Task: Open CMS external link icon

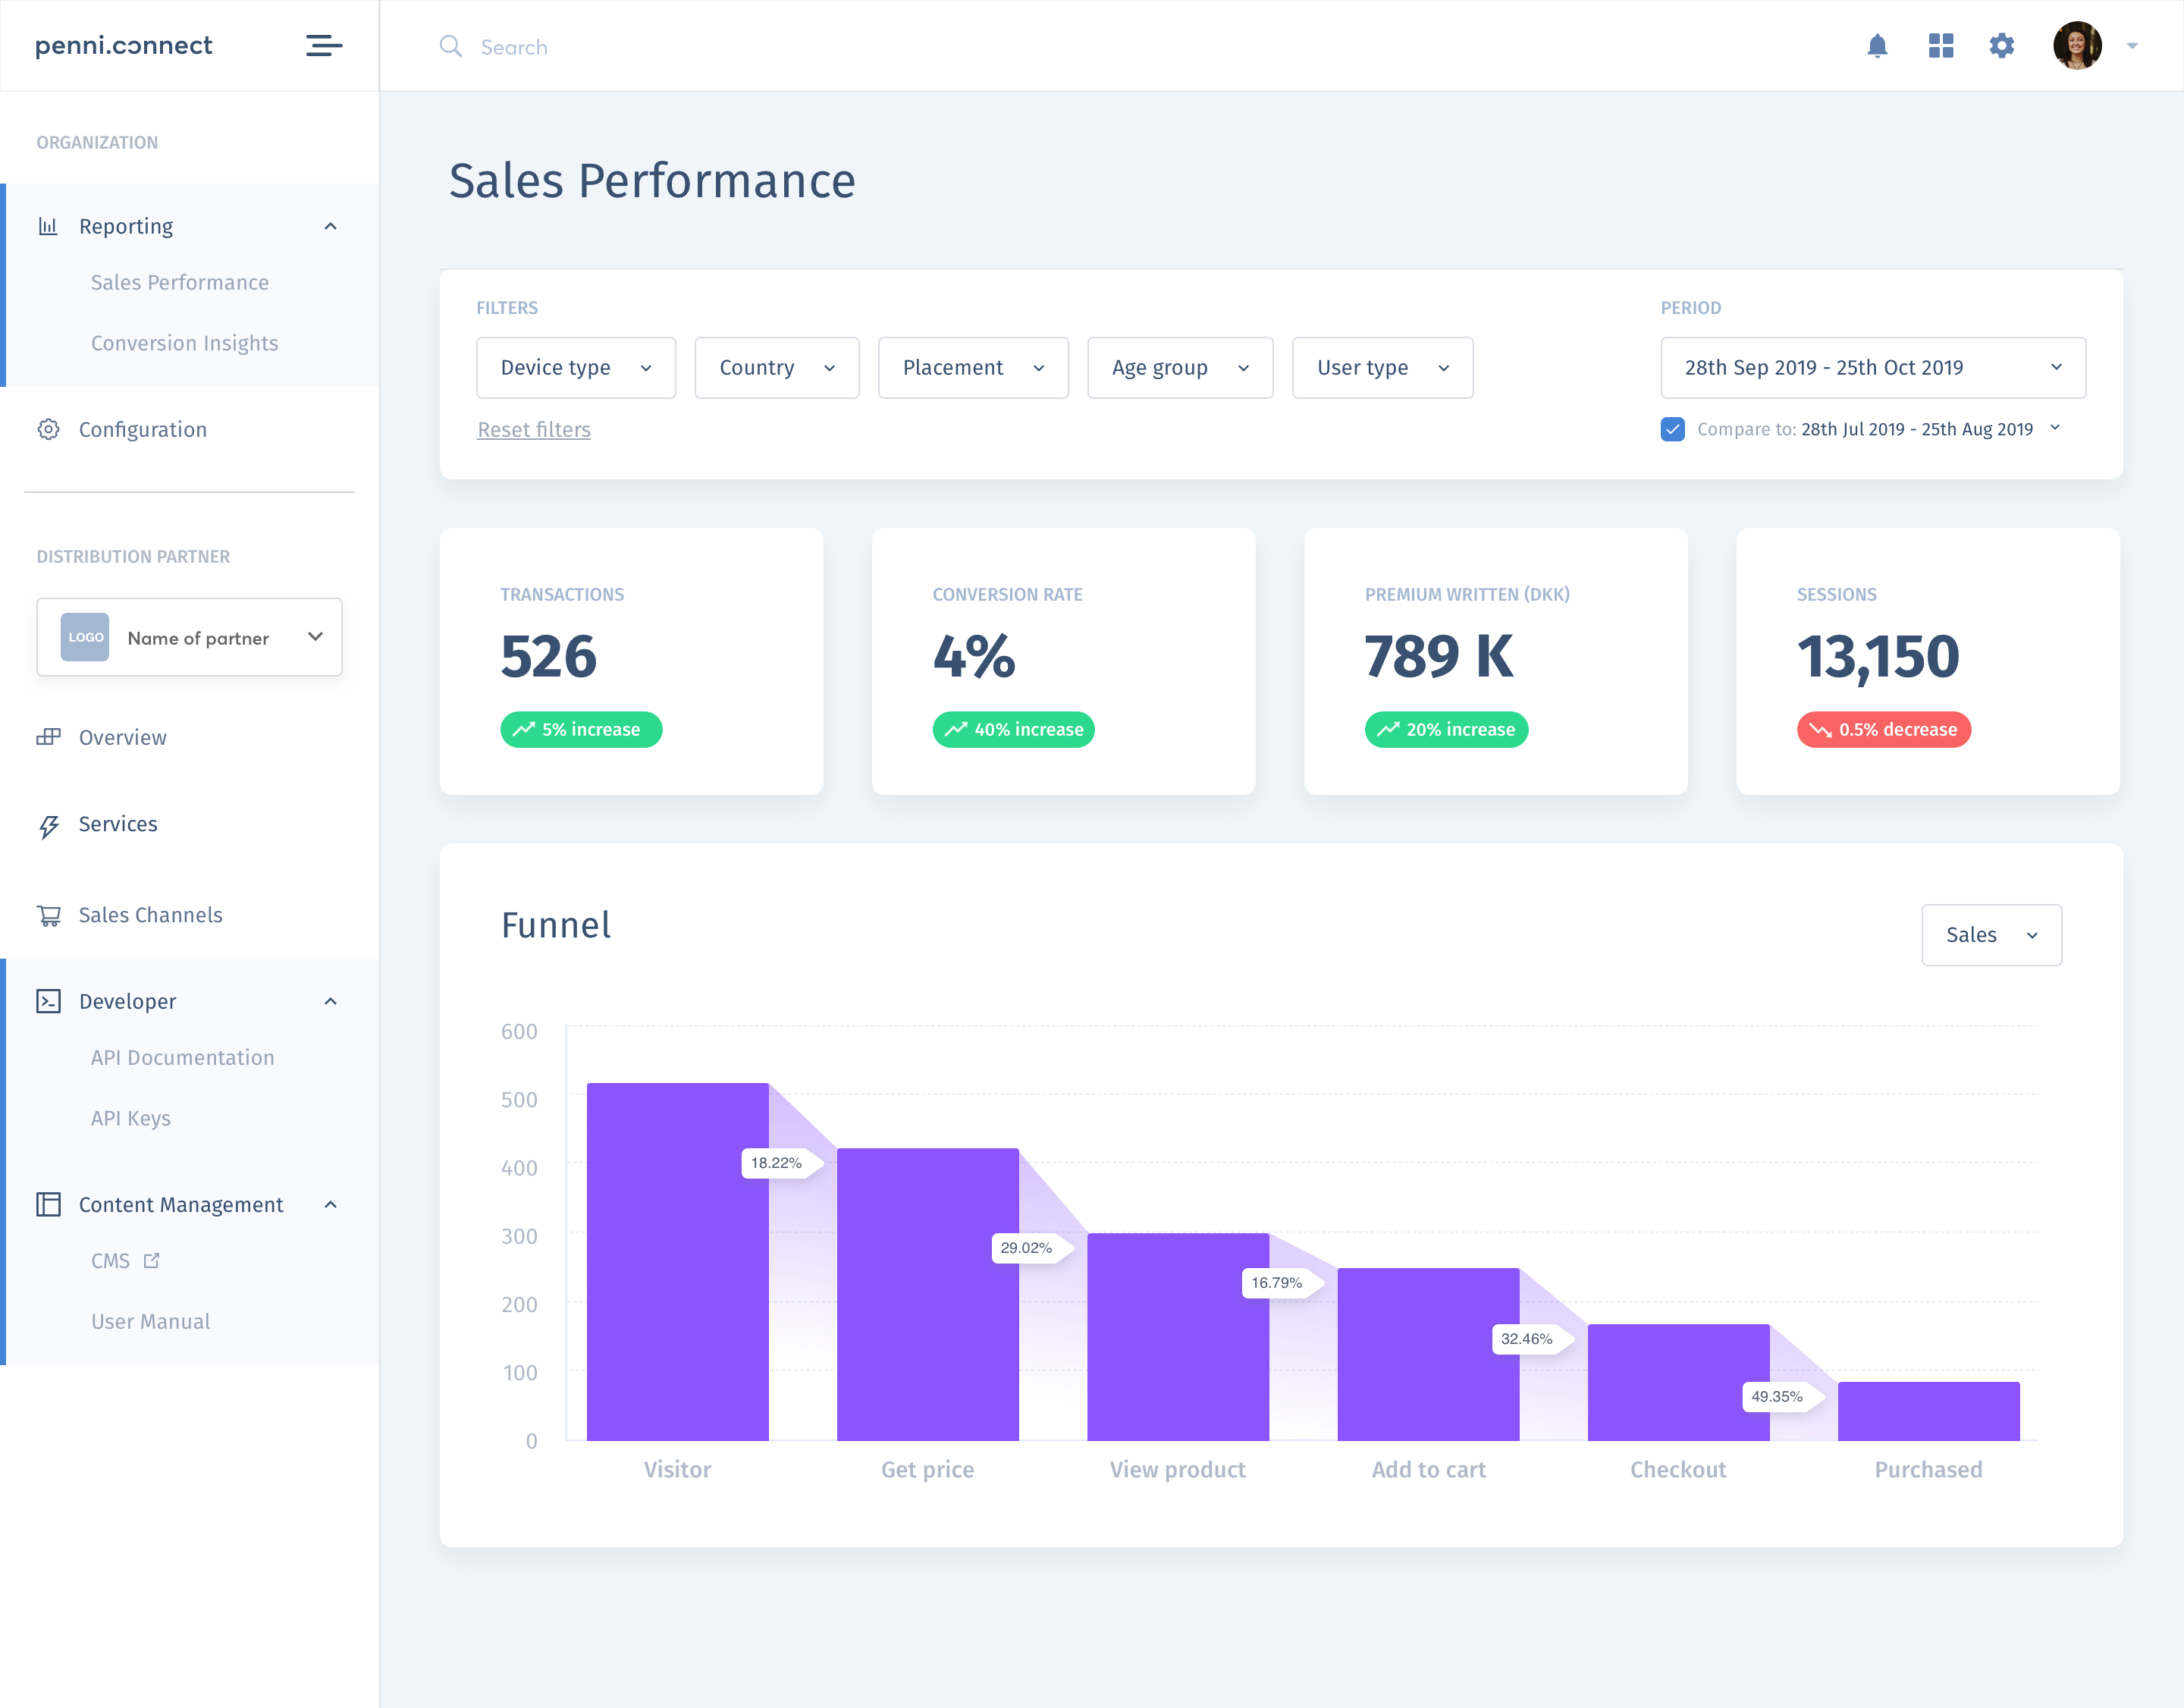Action: coord(152,1261)
